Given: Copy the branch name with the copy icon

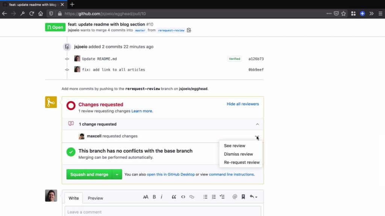Looking at the screenshot, I should [189, 30].
